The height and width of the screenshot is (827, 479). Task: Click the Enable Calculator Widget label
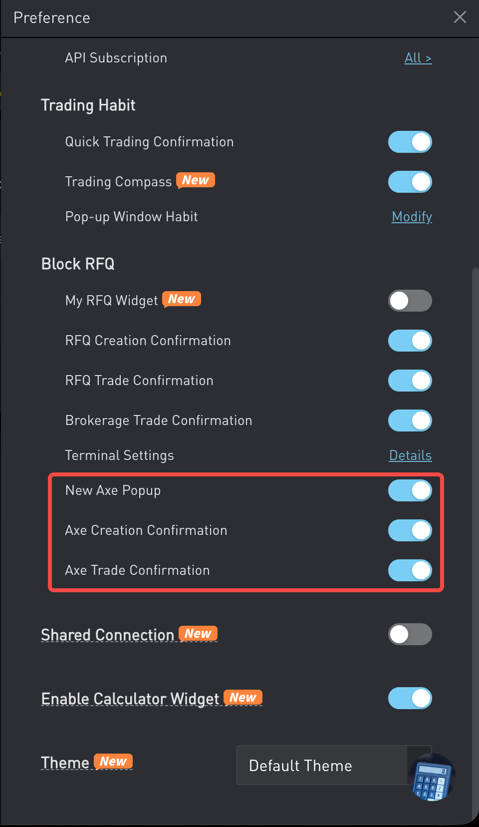(130, 699)
